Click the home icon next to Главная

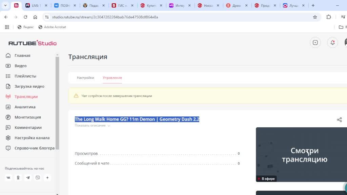pos(8,56)
